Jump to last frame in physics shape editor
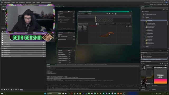This screenshot has height=95, width=169. point(112,14)
